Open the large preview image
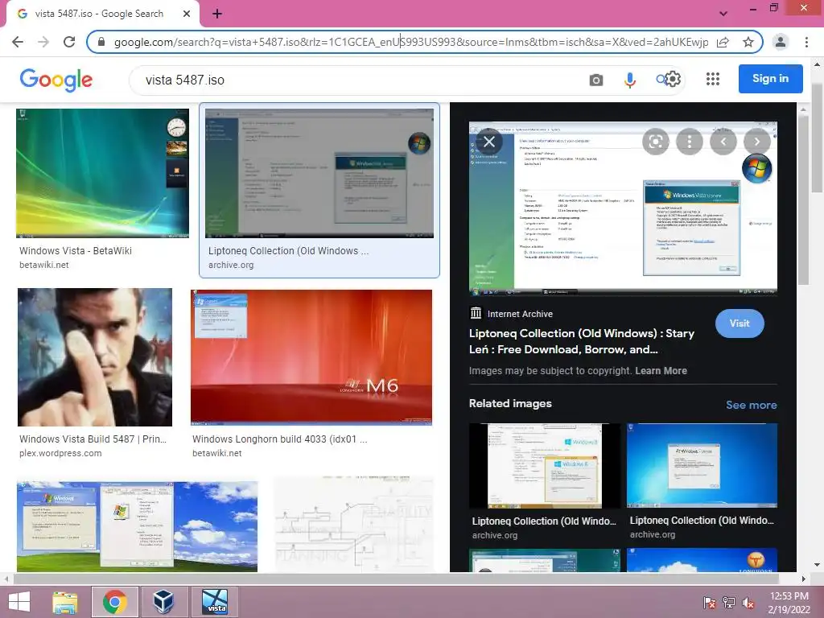Viewport: 824px width, 618px height. click(x=623, y=209)
